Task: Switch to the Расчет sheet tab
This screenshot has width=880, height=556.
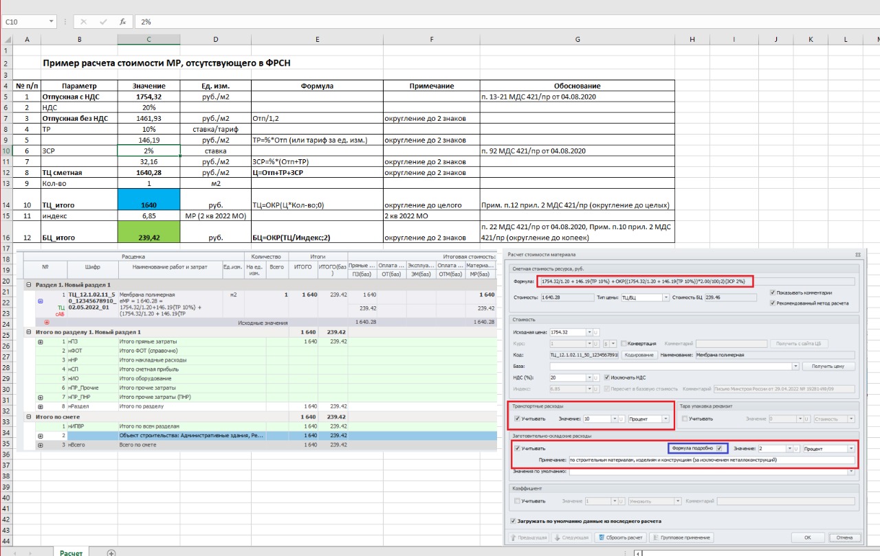Action: tap(71, 552)
